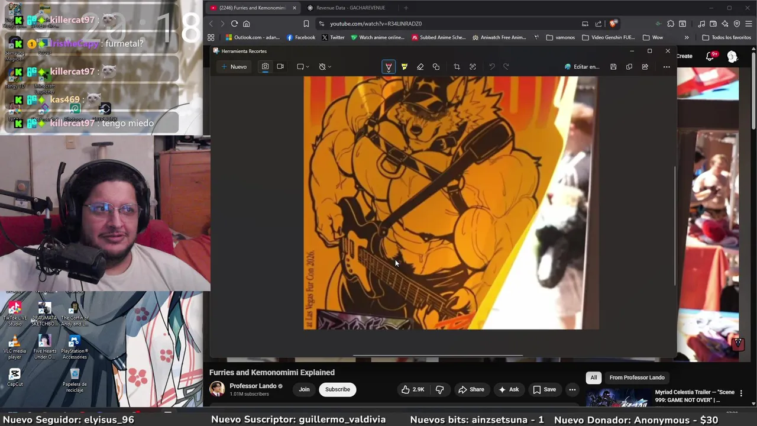This screenshot has width=757, height=426.
Task: Click Professor Lando channel name
Action: click(253, 386)
